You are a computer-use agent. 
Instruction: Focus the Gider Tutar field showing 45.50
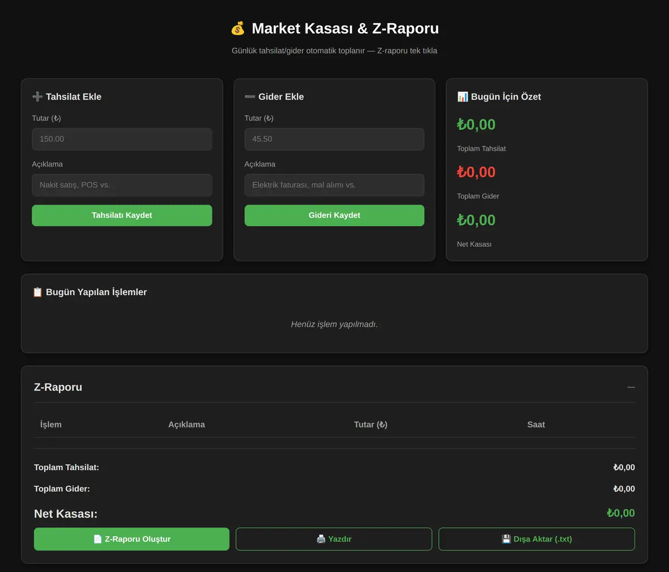(334, 139)
